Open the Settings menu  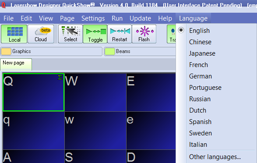coord(93,18)
